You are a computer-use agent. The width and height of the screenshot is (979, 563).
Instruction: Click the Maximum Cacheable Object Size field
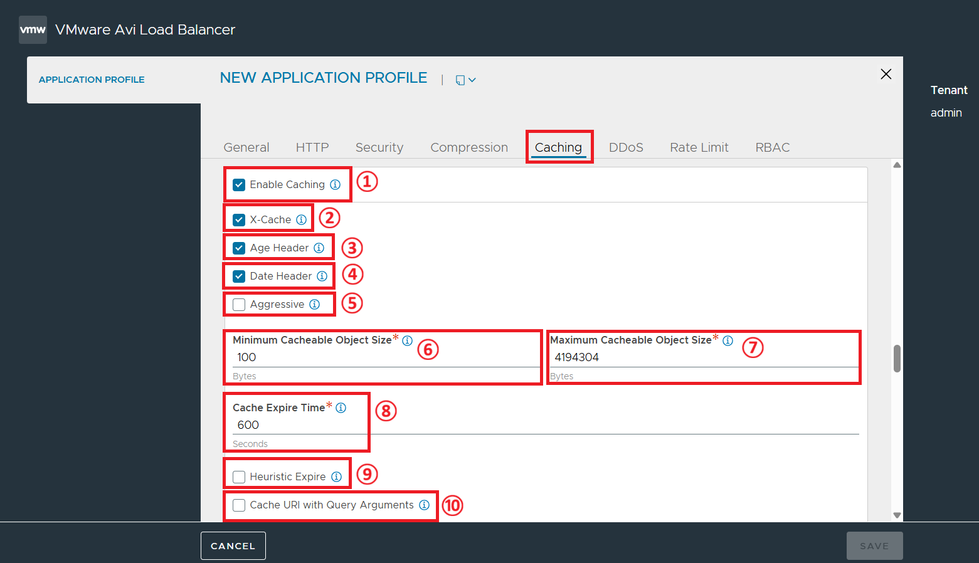coord(704,357)
